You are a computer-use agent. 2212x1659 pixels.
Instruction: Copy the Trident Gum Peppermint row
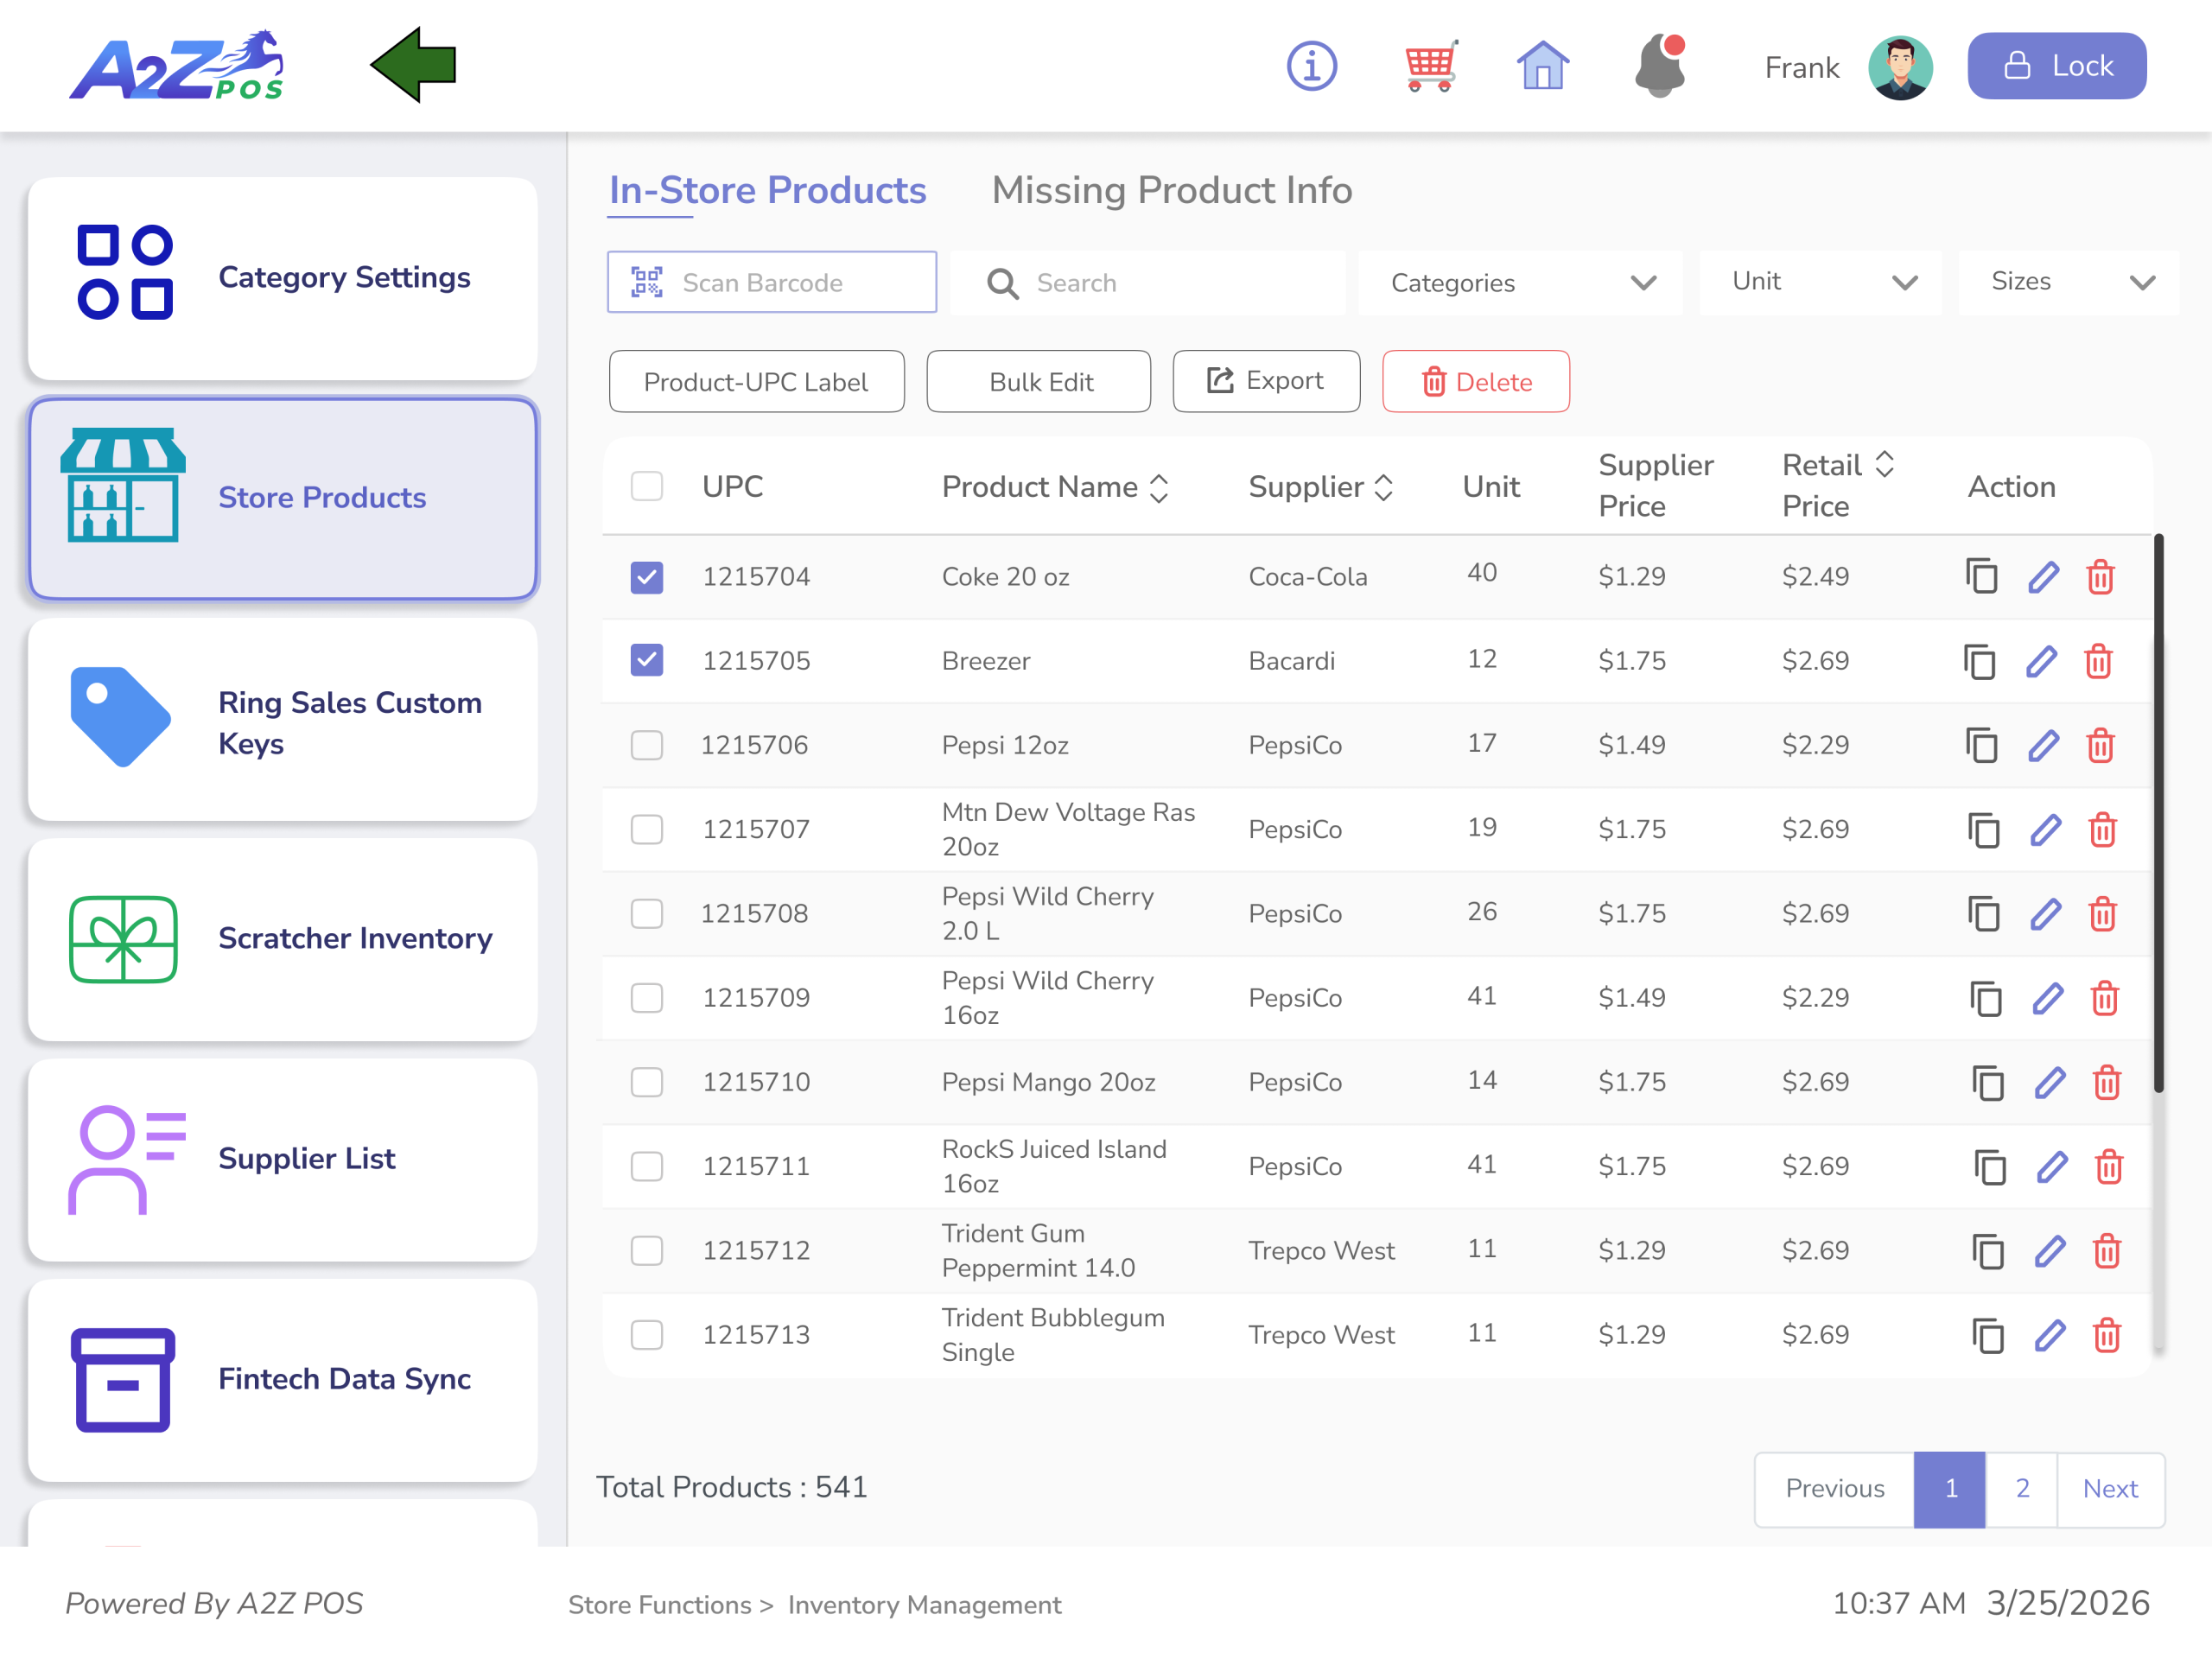(x=1987, y=1250)
